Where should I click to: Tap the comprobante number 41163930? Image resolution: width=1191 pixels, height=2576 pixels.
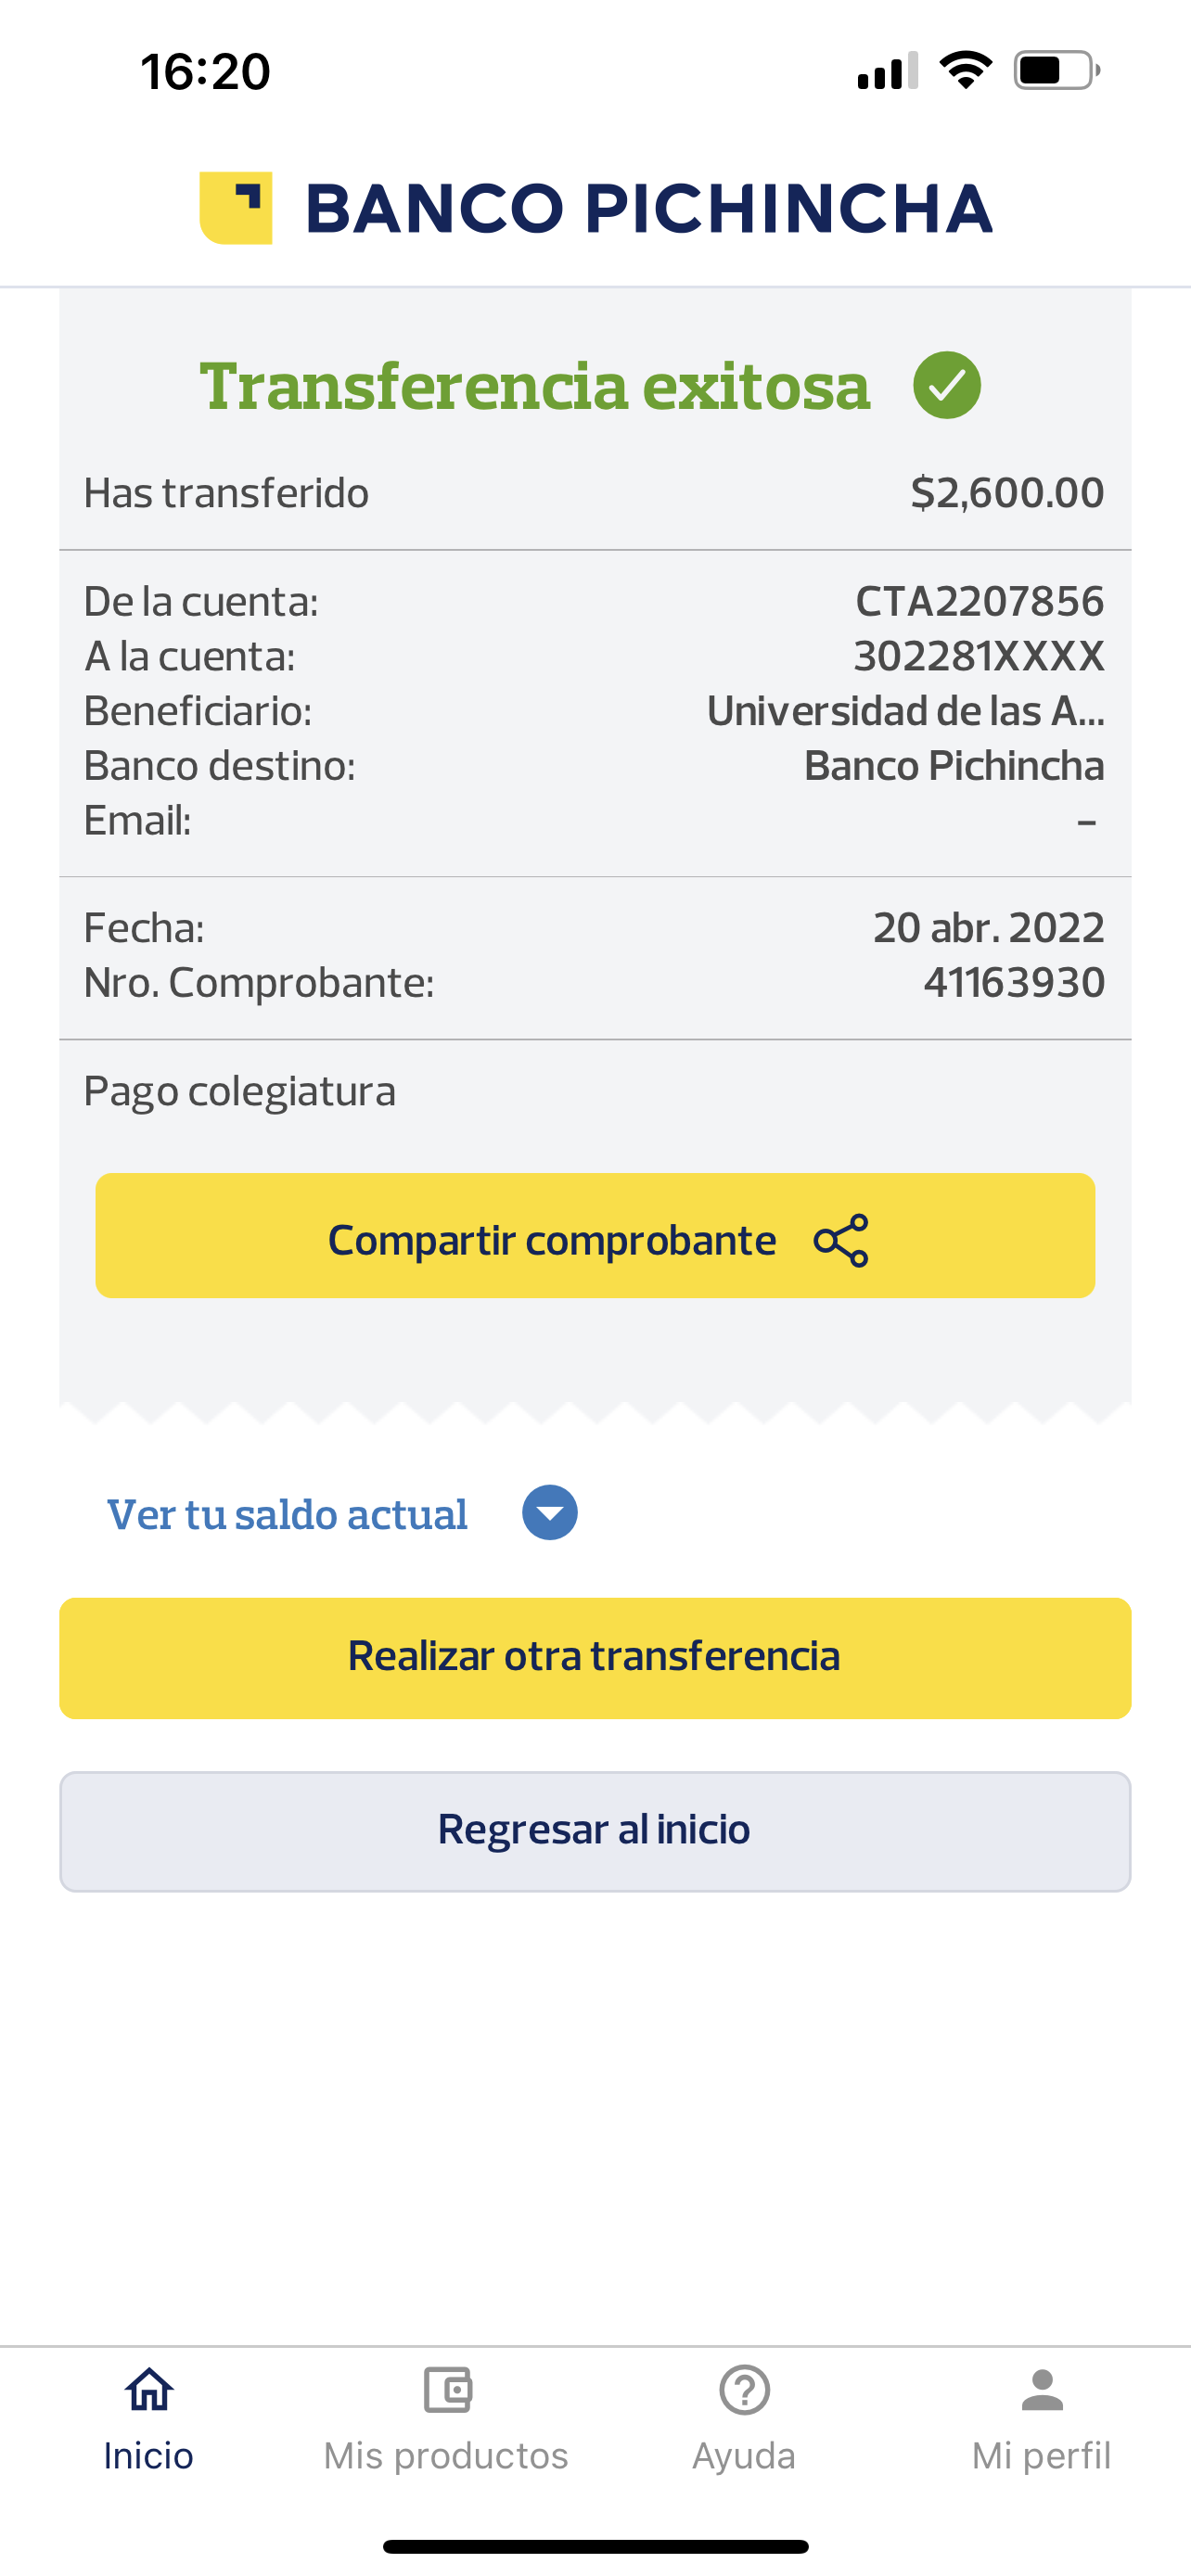tap(1014, 983)
